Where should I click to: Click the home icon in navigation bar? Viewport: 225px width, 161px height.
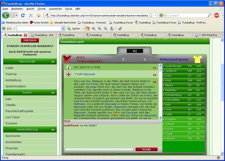[x=38, y=16]
